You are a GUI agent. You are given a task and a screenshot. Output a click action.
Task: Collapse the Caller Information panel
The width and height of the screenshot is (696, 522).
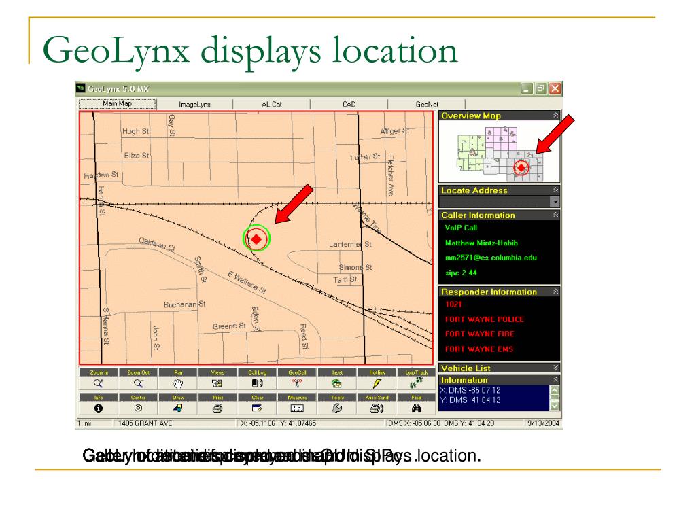[555, 215]
